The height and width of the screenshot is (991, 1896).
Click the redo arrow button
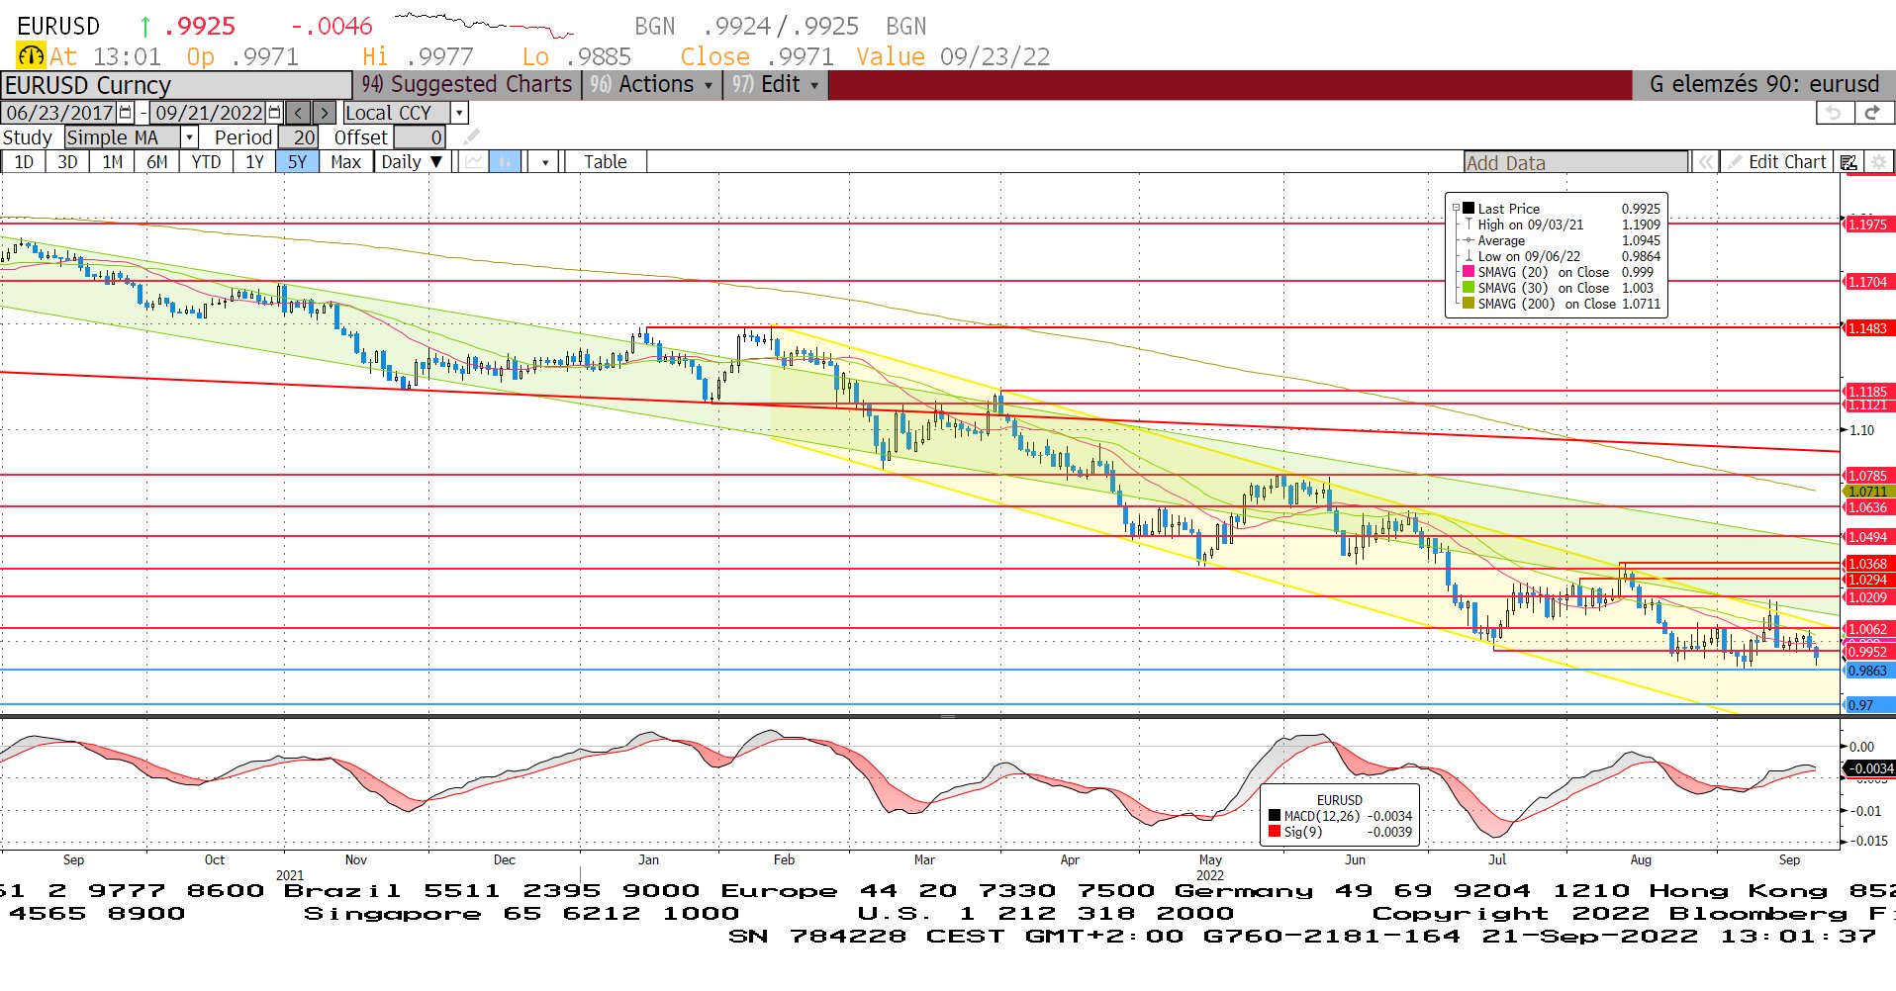[x=1872, y=113]
